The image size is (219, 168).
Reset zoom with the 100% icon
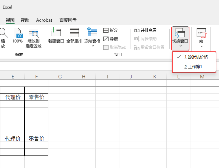pos(17,33)
